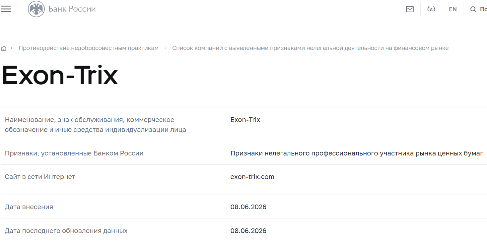Open the magnifier search icon
The width and height of the screenshot is (487, 241).
tap(473, 9)
